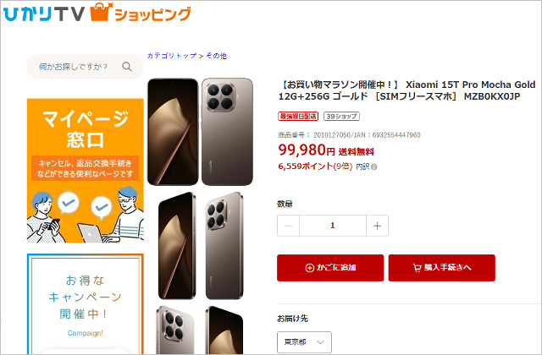Image resolution: width=542 pixels, height=355 pixels.
Task: Open the Hikari TV Shopping logo
Action: click(x=97, y=13)
